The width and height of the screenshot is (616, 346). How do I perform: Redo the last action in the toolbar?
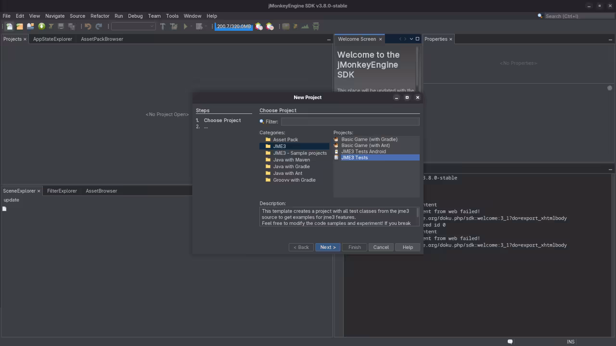pos(98,26)
